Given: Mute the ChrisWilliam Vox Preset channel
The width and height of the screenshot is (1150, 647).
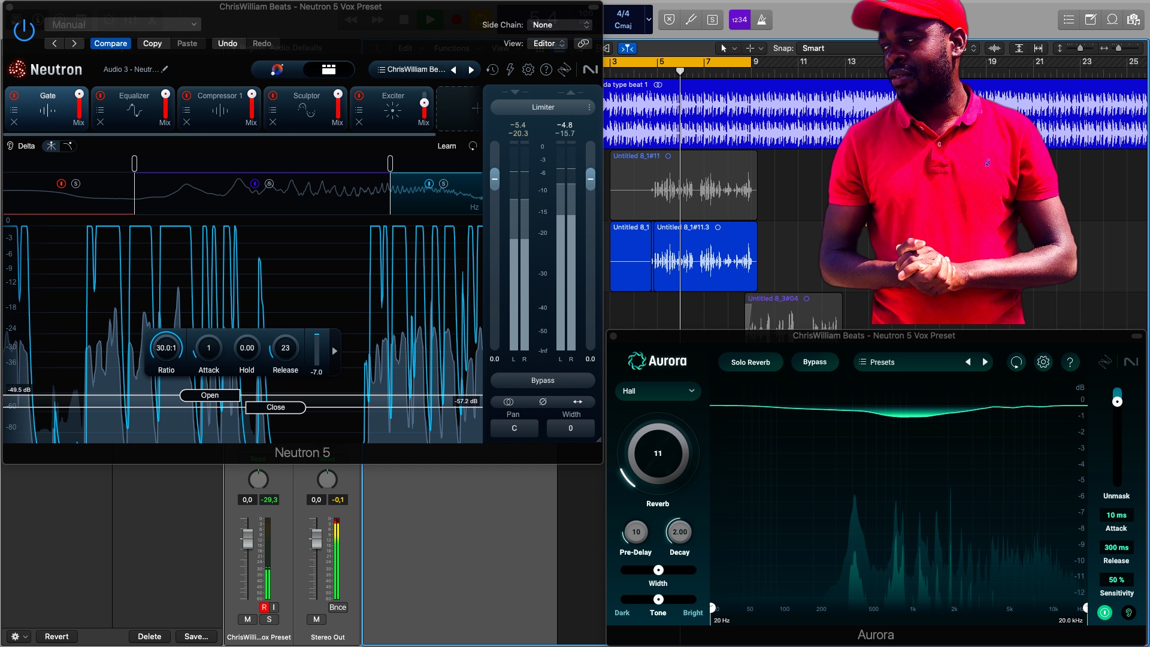Looking at the screenshot, I should pos(247,619).
